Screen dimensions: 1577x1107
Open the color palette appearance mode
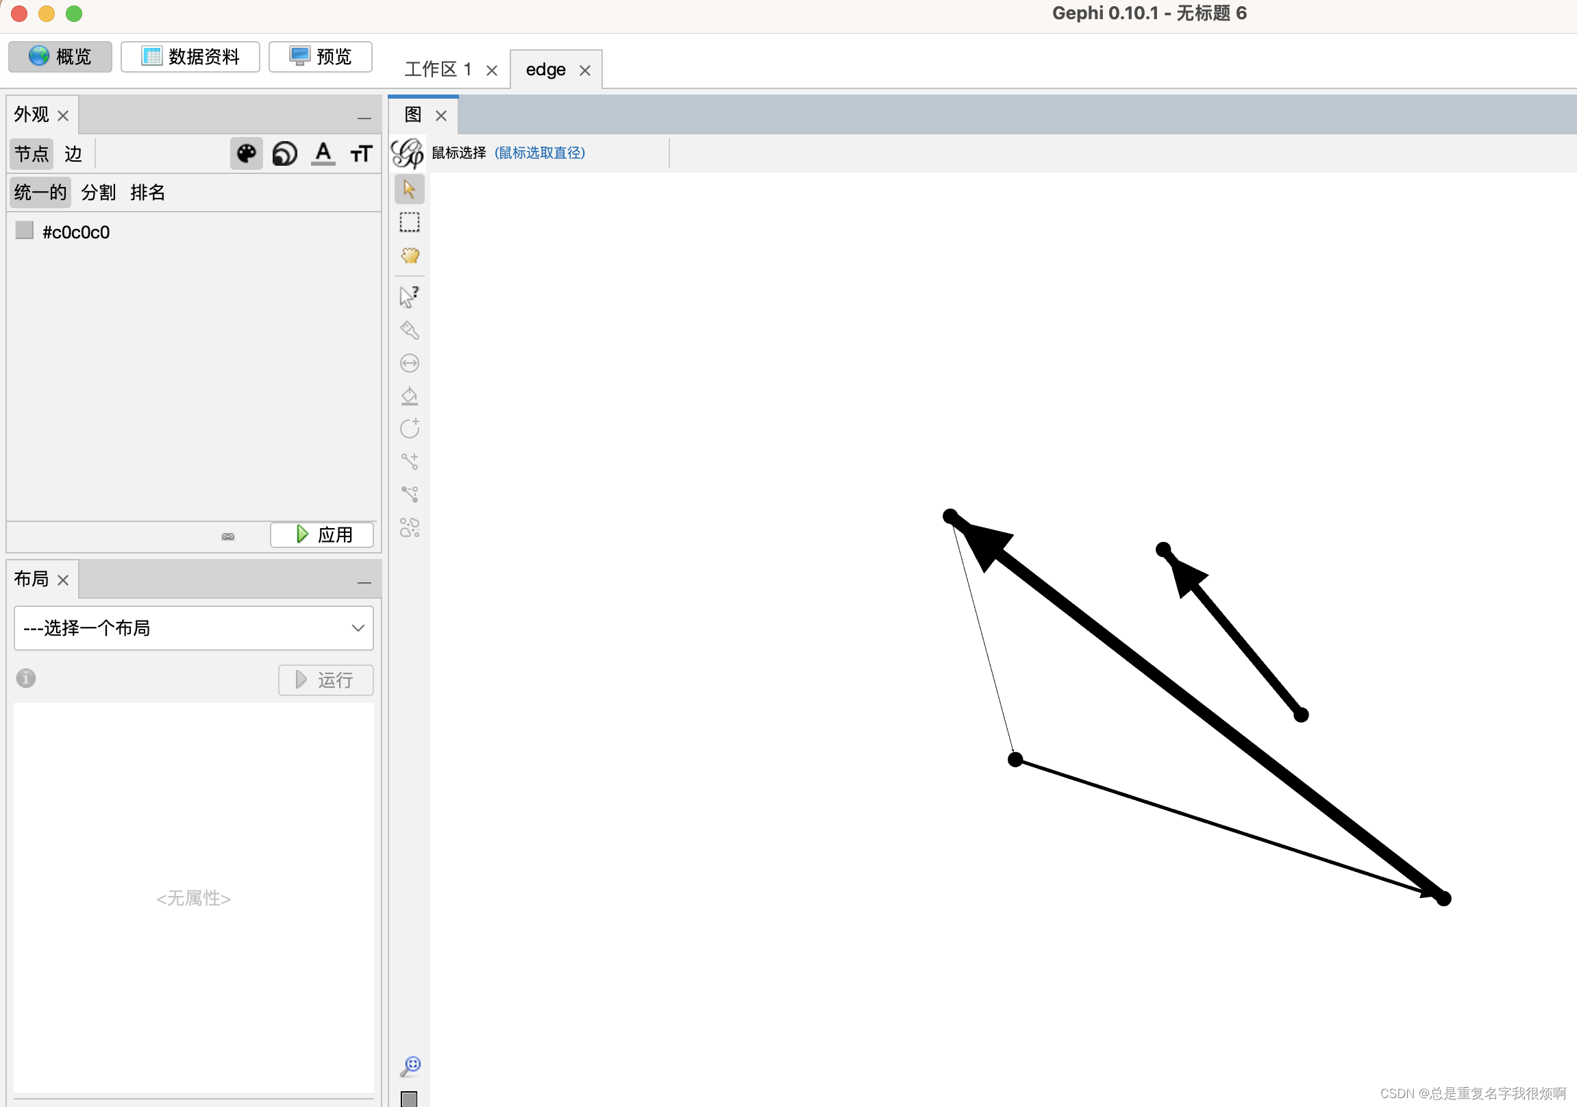click(246, 153)
